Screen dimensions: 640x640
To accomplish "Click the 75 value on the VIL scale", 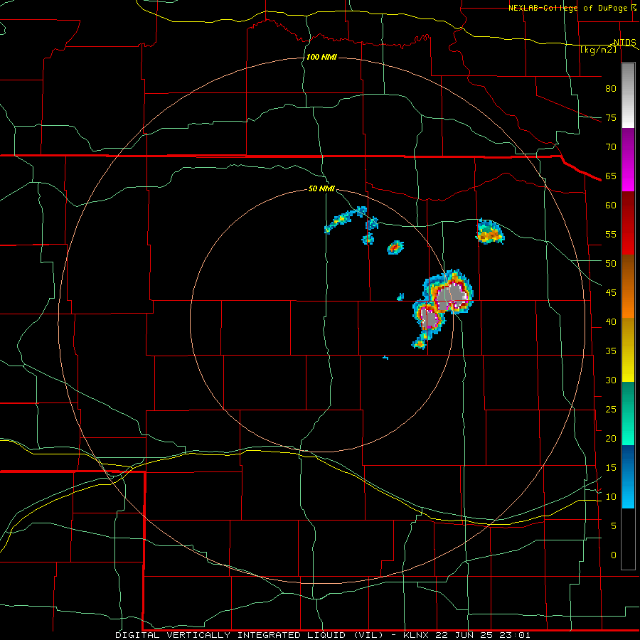I will pos(611,117).
